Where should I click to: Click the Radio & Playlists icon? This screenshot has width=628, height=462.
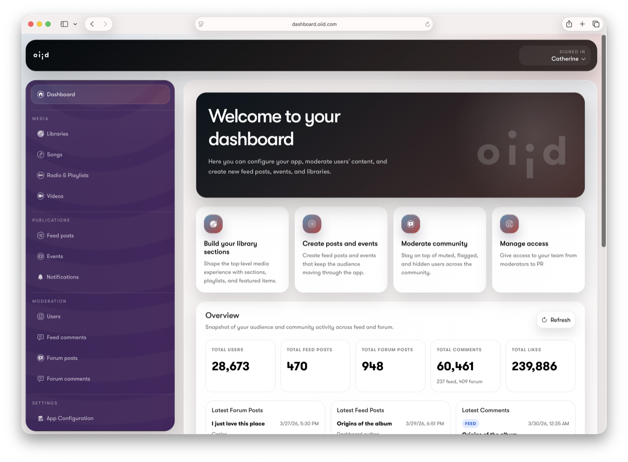[40, 175]
